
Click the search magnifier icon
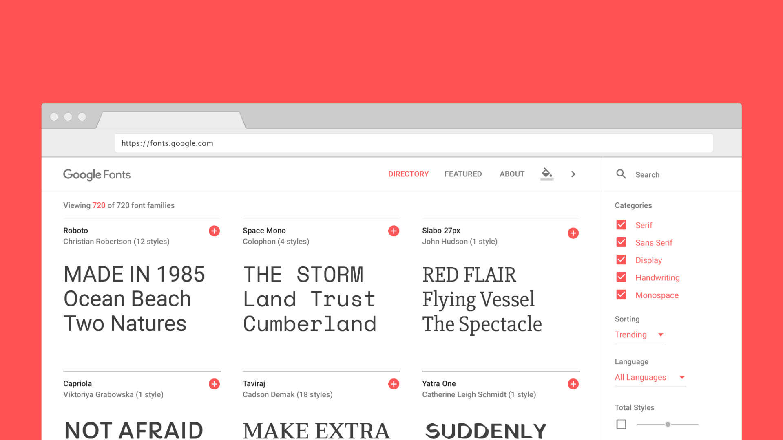(621, 174)
